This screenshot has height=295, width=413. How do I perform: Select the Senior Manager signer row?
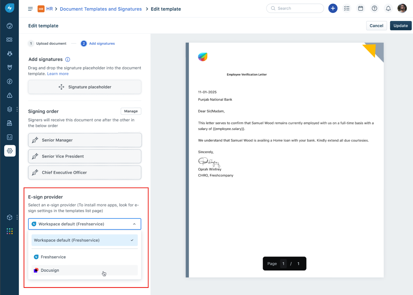coord(85,140)
